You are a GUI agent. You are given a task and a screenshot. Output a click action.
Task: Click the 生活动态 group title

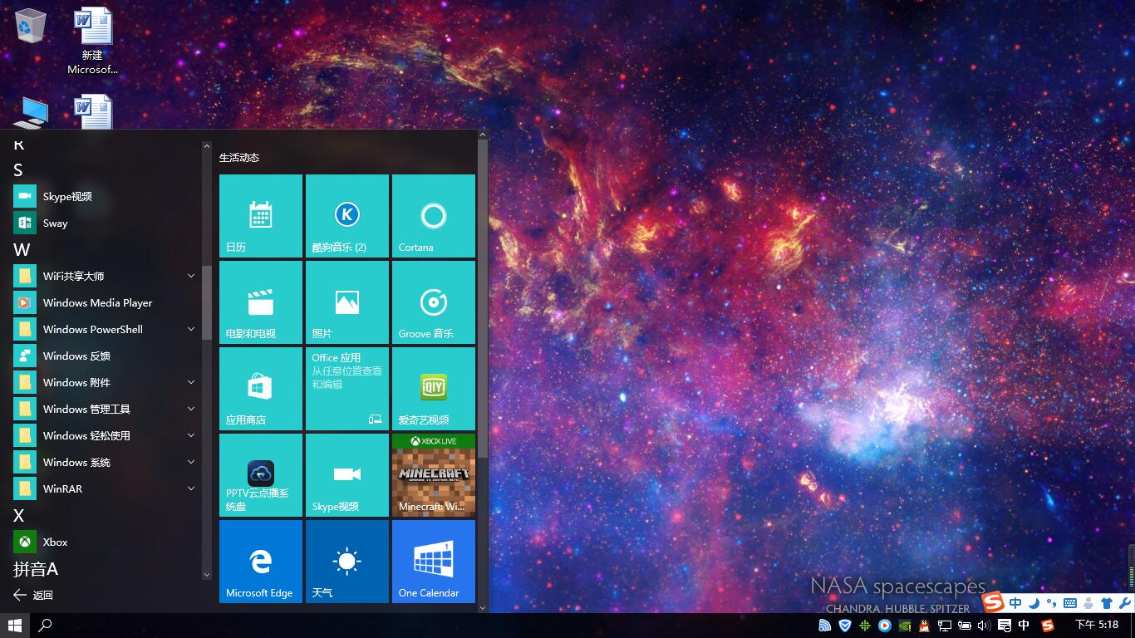coord(239,157)
